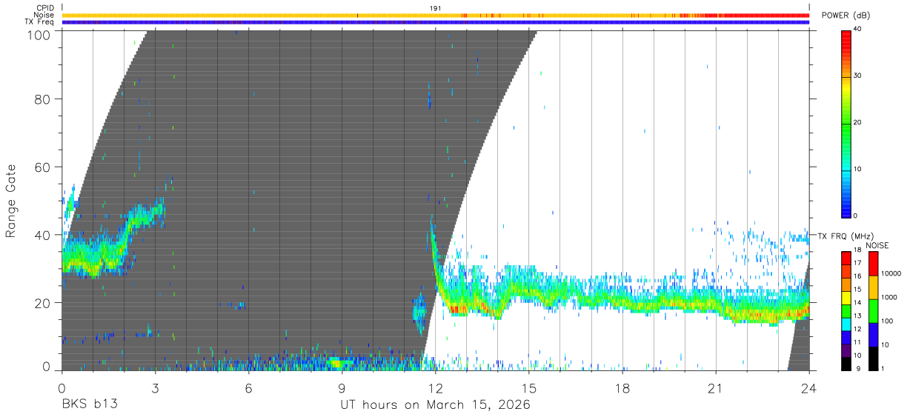The image size is (910, 420).
Task: Click the TX Freq row label
Action: pos(40,22)
